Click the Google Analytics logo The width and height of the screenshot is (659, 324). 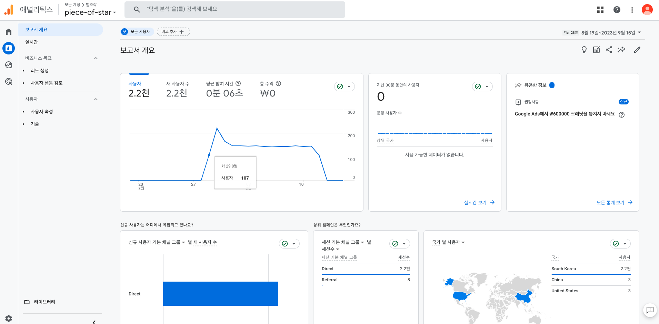coord(9,10)
